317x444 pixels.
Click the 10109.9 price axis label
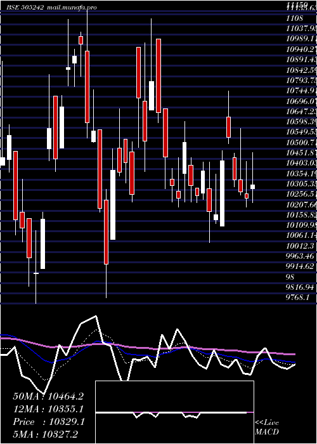[x=301, y=225]
